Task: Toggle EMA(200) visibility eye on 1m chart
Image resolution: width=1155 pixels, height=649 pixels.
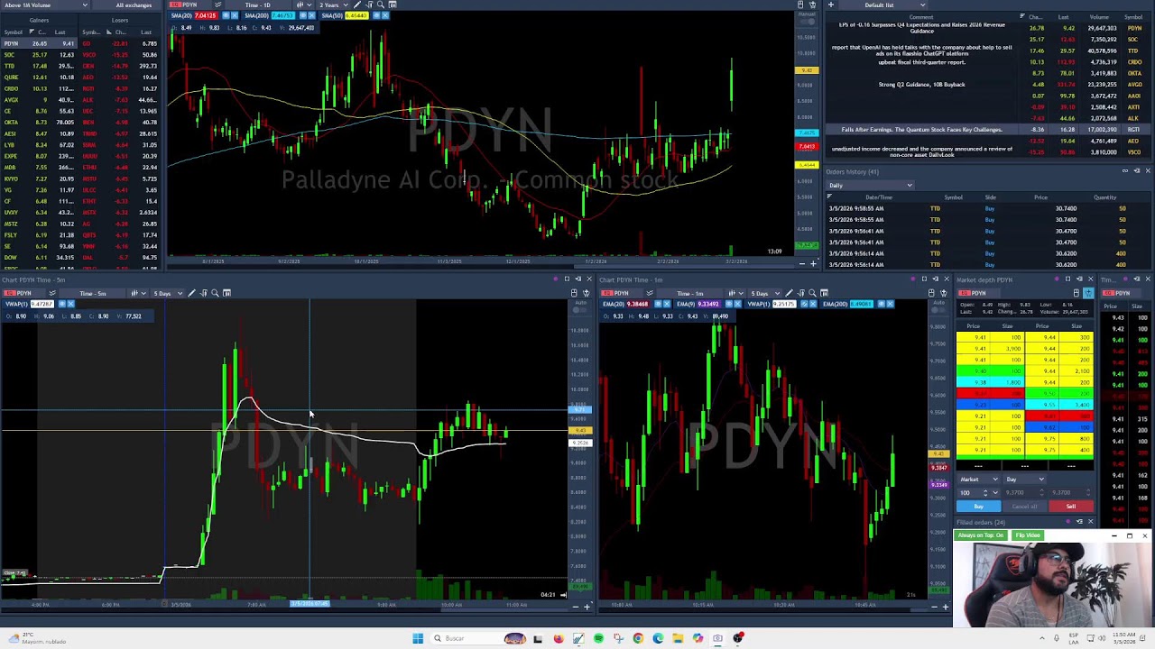Action: click(x=882, y=304)
